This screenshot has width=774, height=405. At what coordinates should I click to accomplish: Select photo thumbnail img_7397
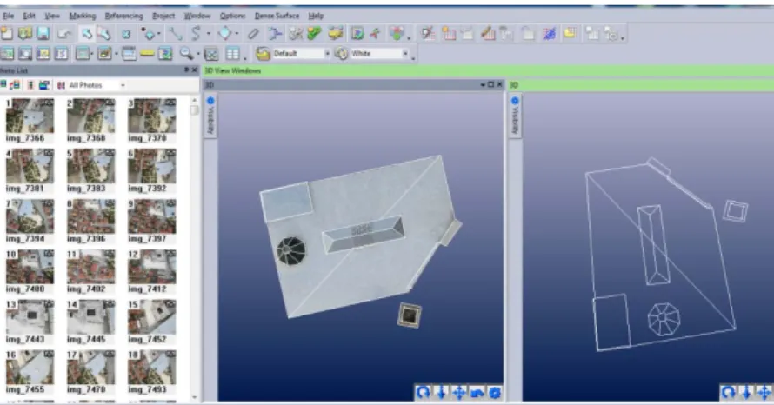(x=152, y=216)
